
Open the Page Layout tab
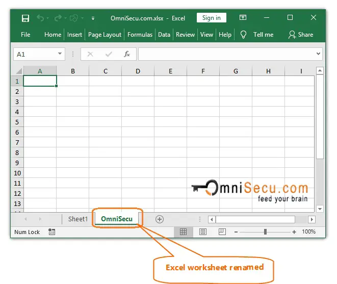pos(105,35)
